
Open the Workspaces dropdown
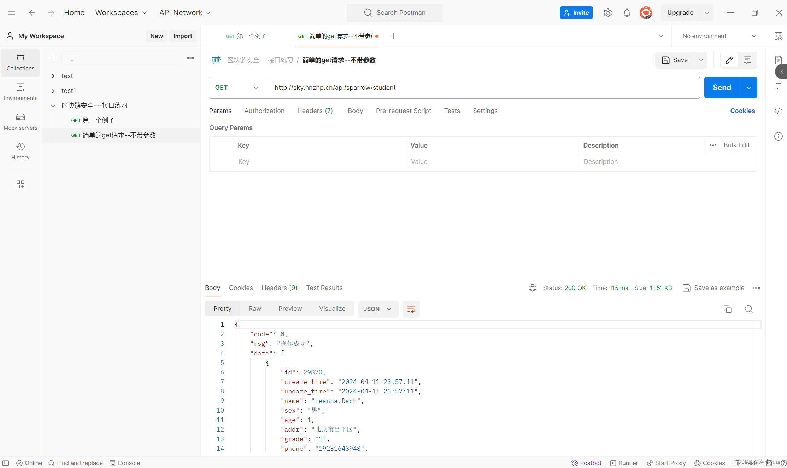121,13
